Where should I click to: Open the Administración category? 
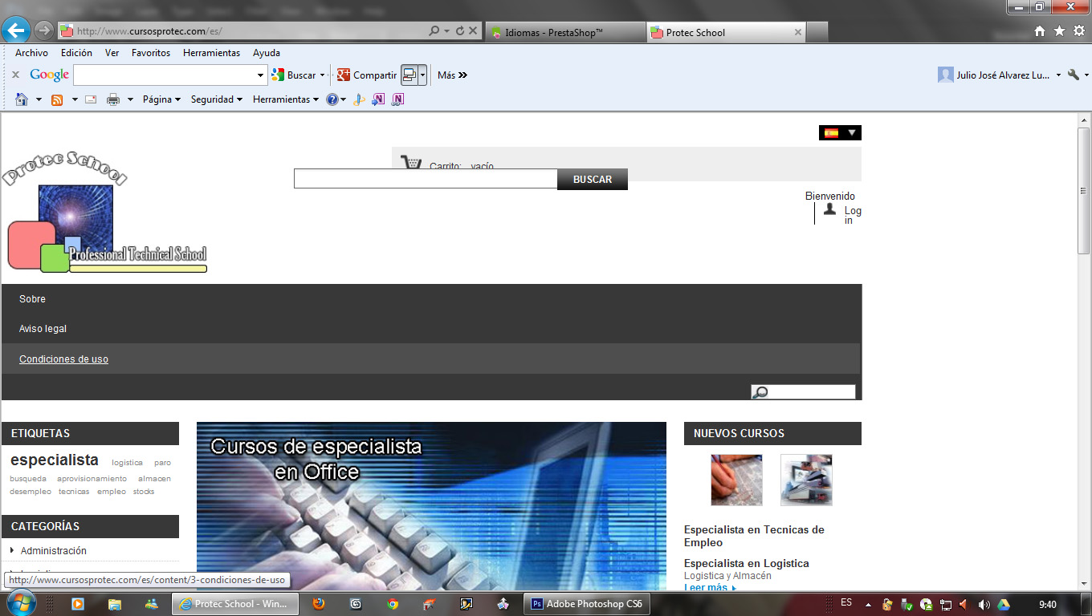click(x=54, y=551)
